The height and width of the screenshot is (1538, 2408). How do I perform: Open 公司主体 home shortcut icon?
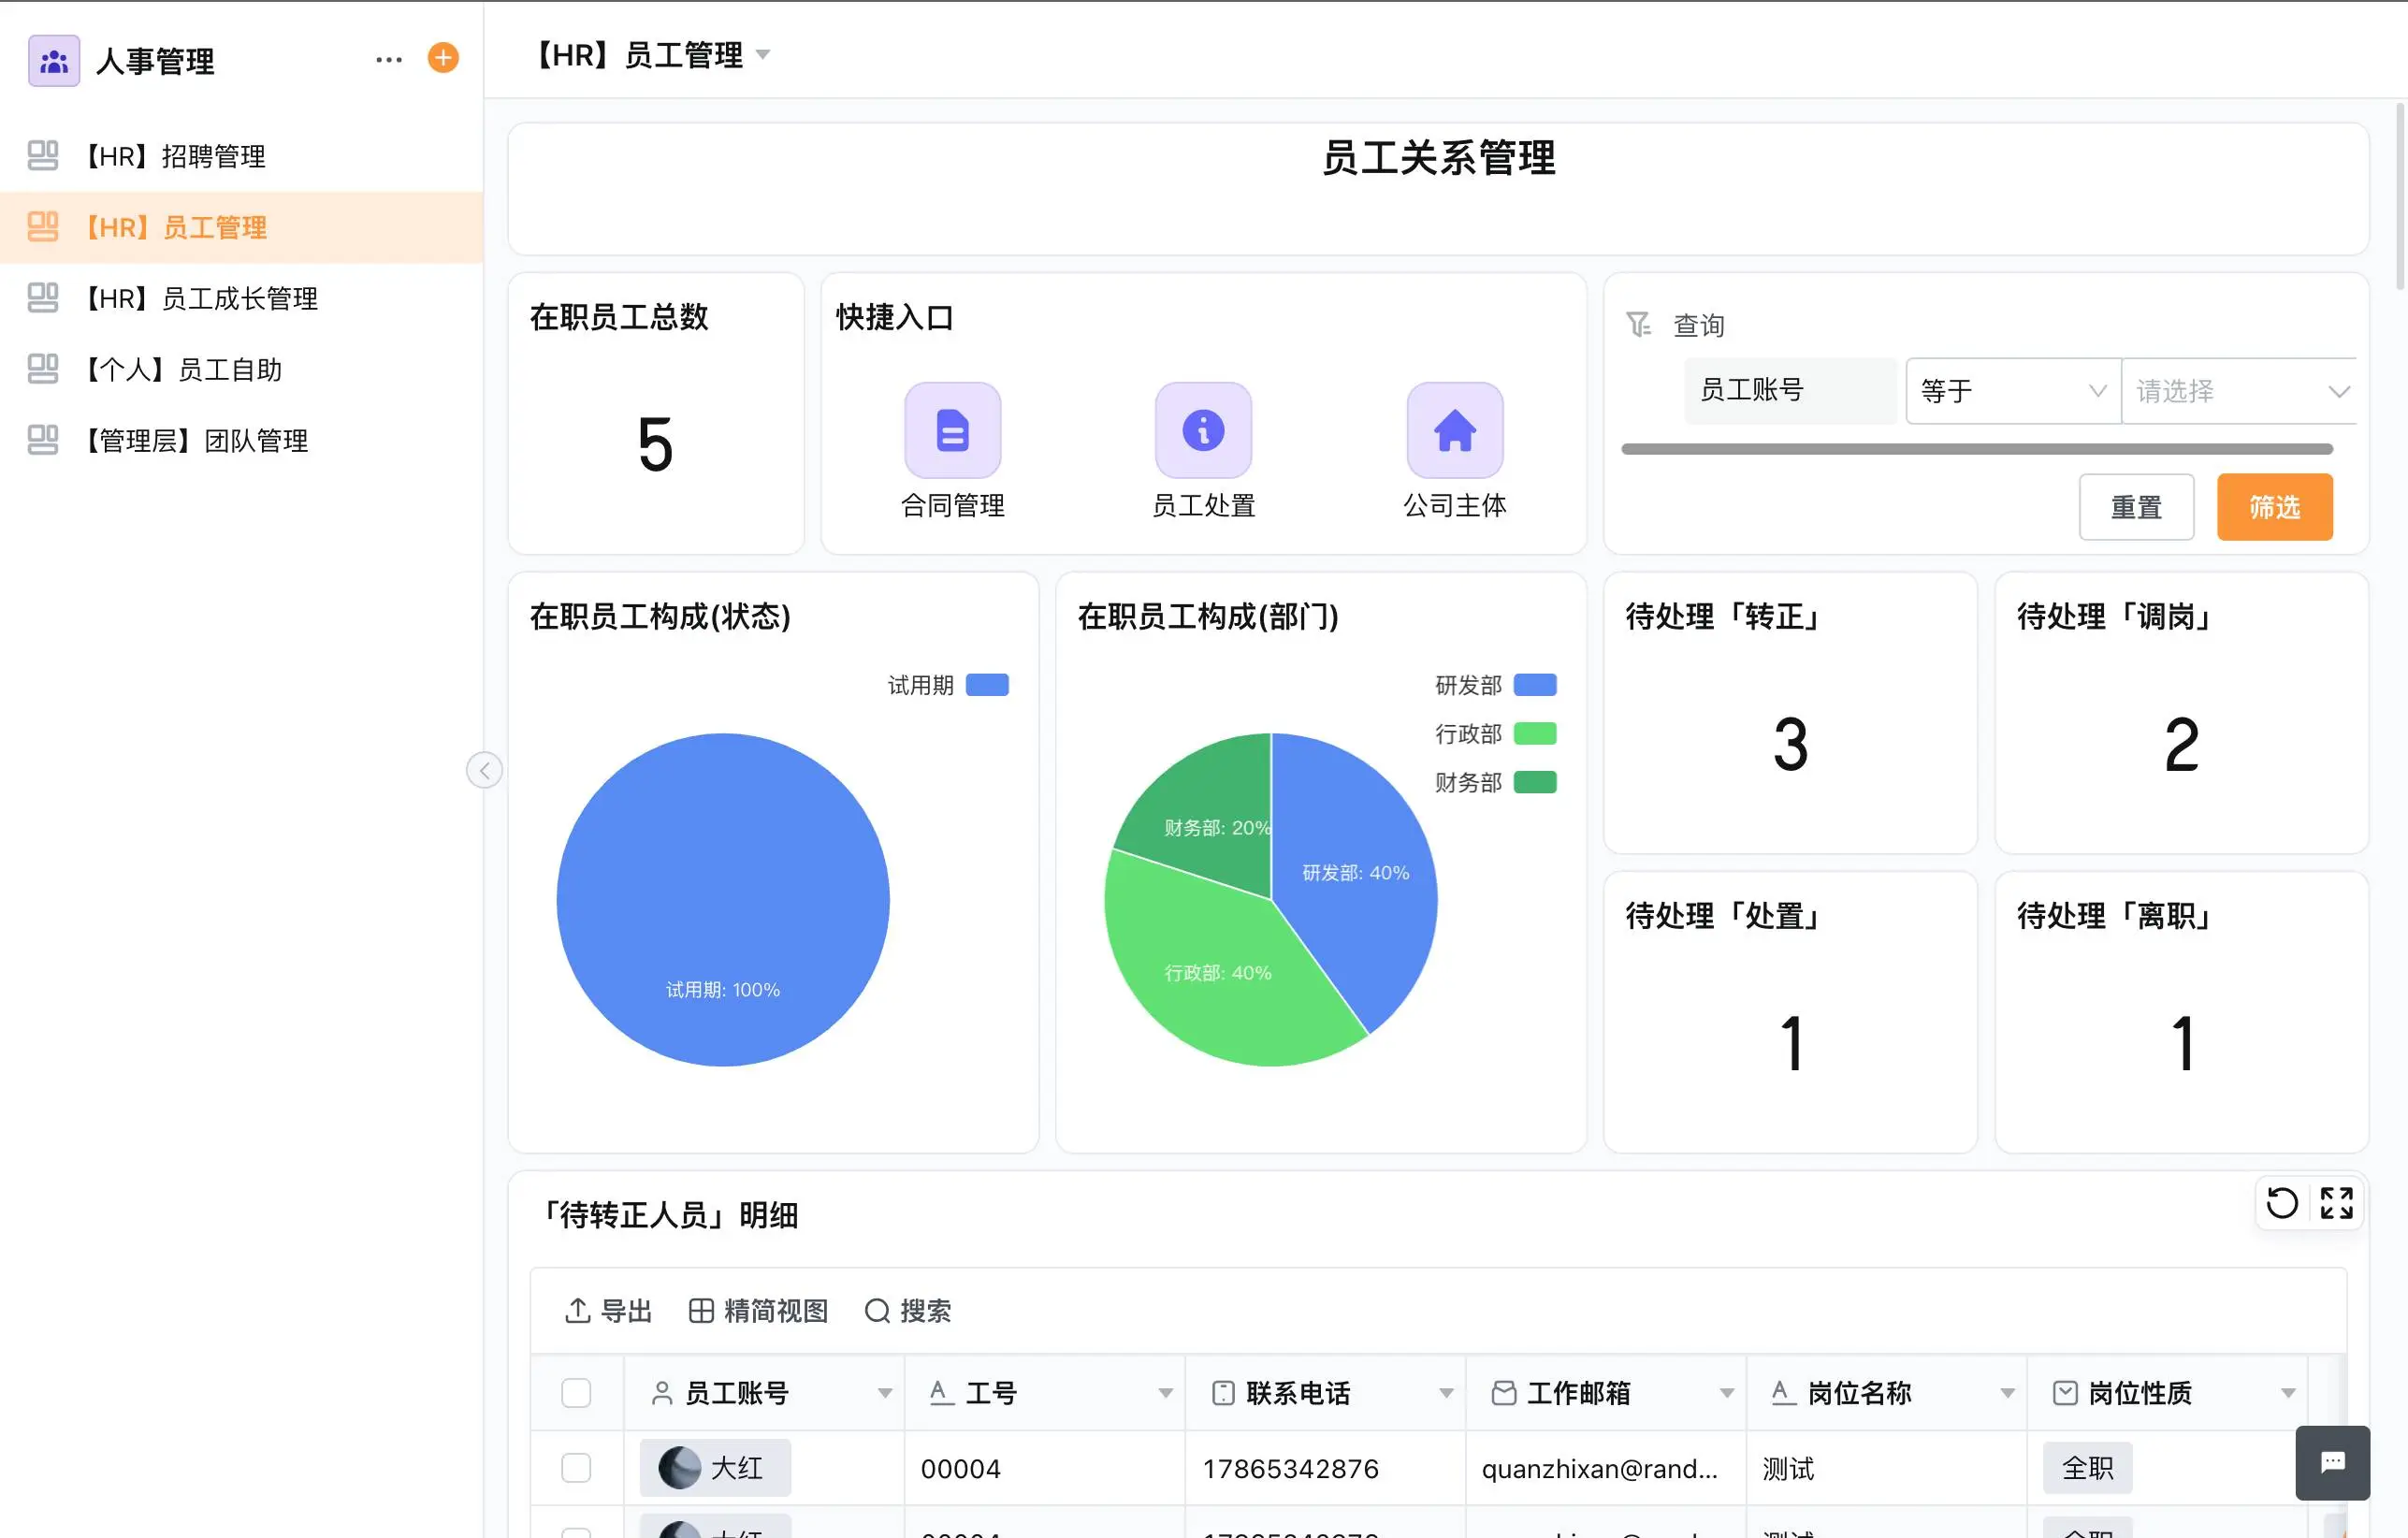coord(1454,430)
